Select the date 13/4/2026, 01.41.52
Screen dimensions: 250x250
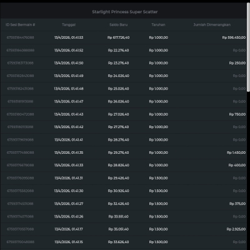pos(69,51)
